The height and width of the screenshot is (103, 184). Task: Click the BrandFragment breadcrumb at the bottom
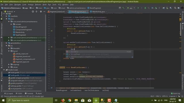click(62, 90)
